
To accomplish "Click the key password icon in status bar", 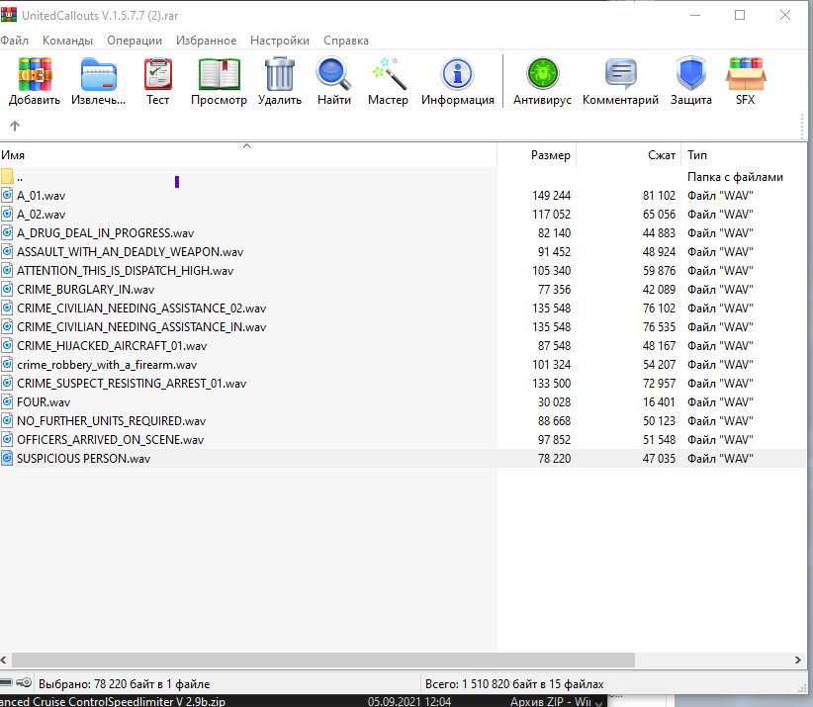I will click(x=24, y=682).
